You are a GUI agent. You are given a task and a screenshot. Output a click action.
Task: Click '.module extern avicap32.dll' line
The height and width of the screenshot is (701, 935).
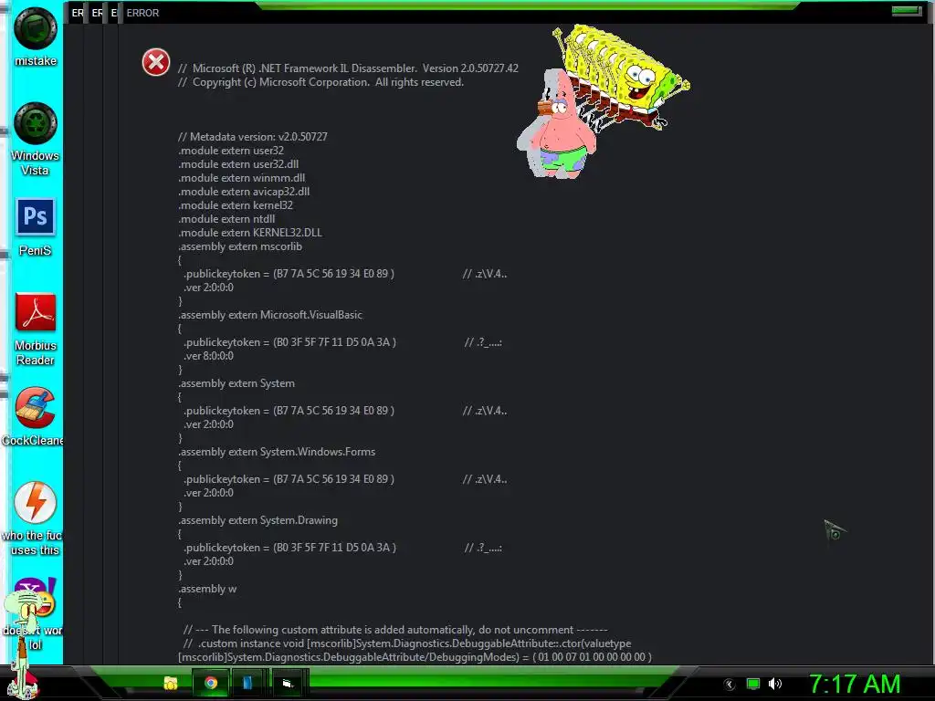pyautogui.click(x=244, y=192)
